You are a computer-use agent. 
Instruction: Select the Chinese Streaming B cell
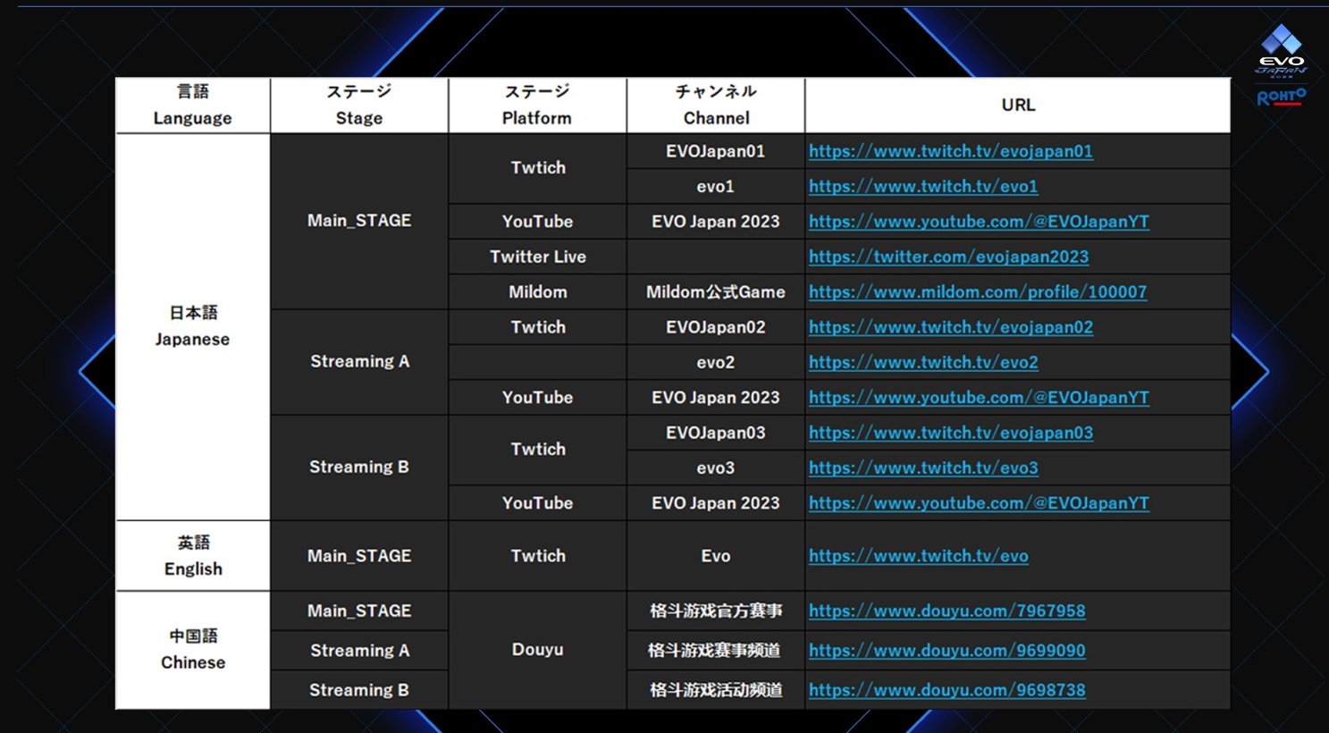359,690
